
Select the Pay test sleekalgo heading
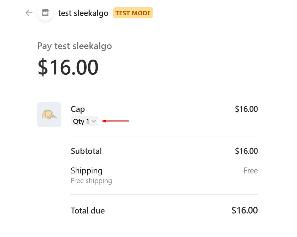point(74,46)
